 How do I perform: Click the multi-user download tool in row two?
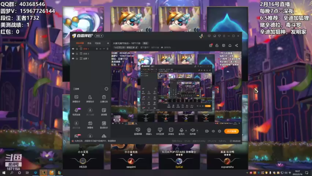coord(90,112)
